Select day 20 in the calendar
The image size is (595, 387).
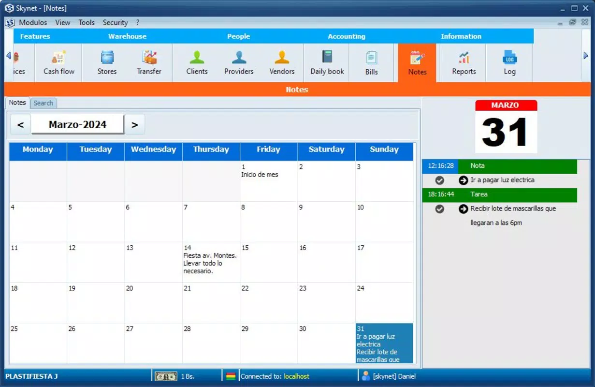click(154, 303)
